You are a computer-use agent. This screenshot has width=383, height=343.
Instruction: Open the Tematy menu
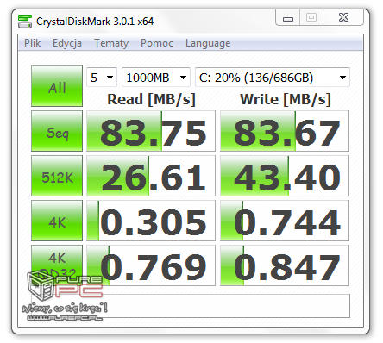(111, 43)
